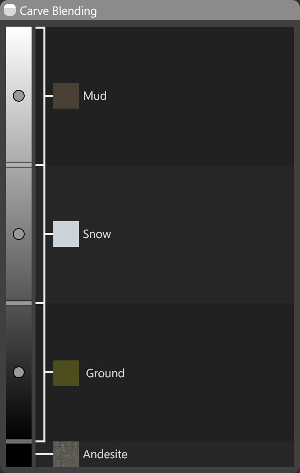
Task: Click the Carve Blending panel icon
Action: coord(10,10)
